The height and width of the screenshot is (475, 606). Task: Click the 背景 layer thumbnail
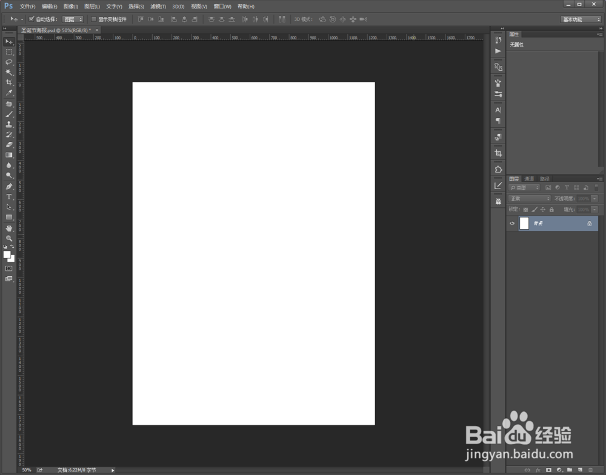[x=524, y=224]
